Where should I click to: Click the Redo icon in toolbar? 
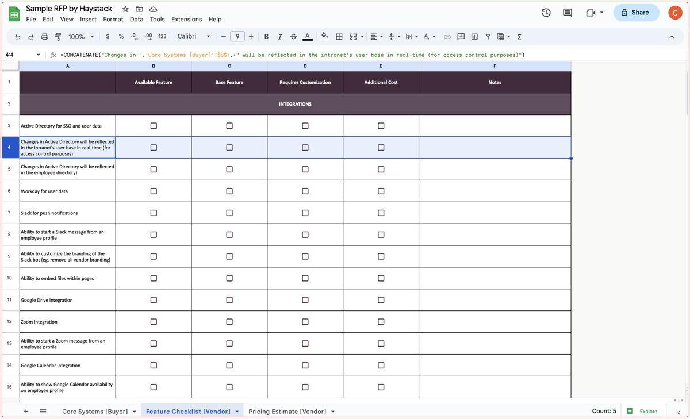click(x=31, y=37)
